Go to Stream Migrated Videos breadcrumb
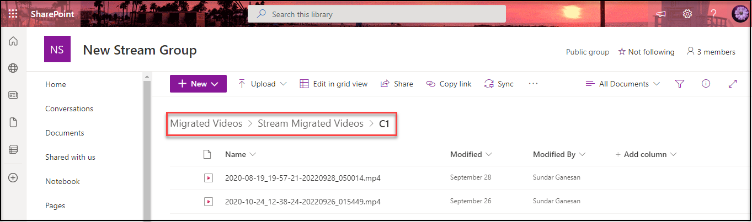The height and width of the screenshot is (222, 752). pyautogui.click(x=311, y=123)
